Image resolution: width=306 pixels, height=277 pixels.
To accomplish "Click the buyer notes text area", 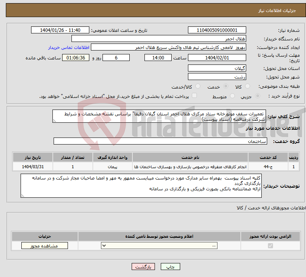I will (x=141, y=186).
